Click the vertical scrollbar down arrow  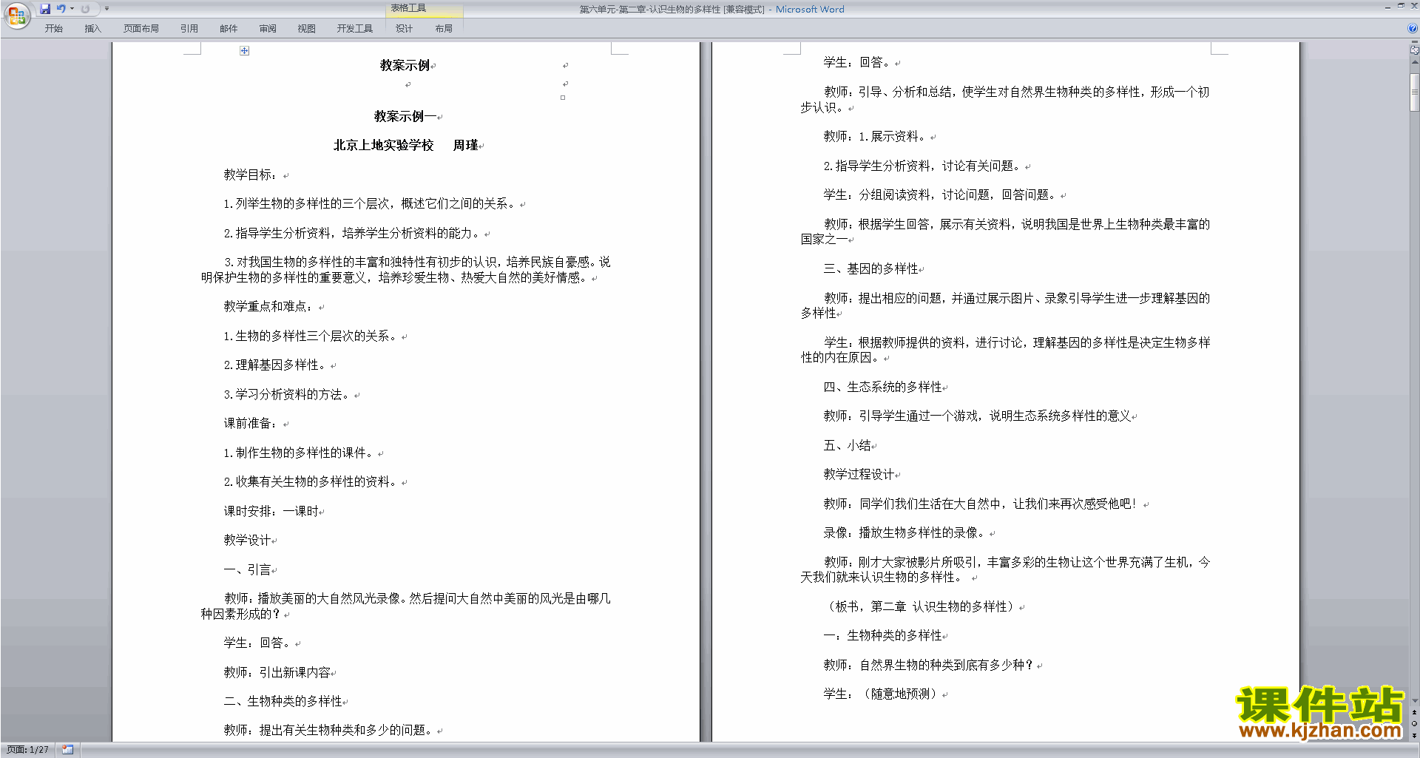coord(1415,700)
